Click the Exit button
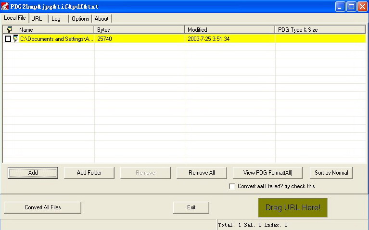The image size is (369, 230). tap(191, 207)
